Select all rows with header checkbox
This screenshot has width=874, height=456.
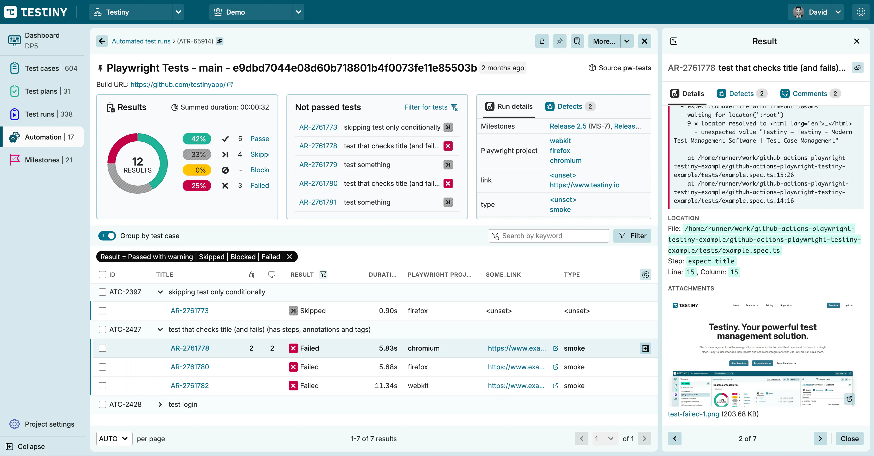pyautogui.click(x=102, y=274)
